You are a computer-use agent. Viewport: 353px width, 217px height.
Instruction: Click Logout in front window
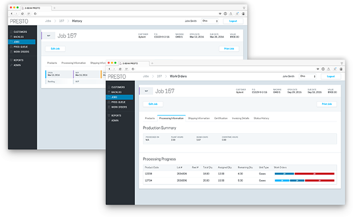[x=331, y=76]
